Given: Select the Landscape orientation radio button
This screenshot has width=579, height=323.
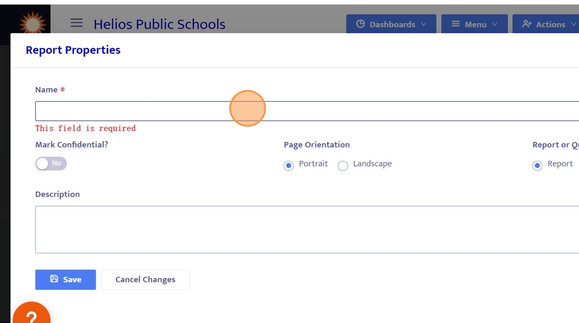Looking at the screenshot, I should (343, 166).
